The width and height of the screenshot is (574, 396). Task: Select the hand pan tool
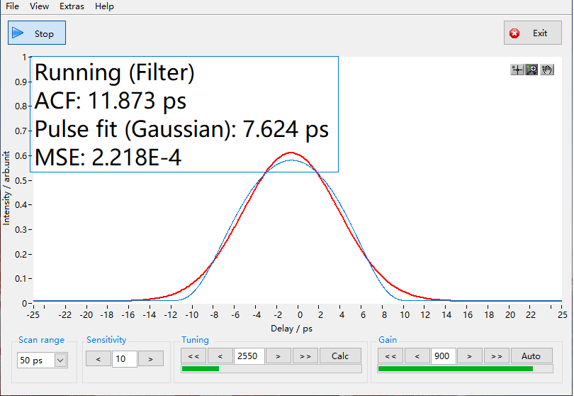coord(547,70)
